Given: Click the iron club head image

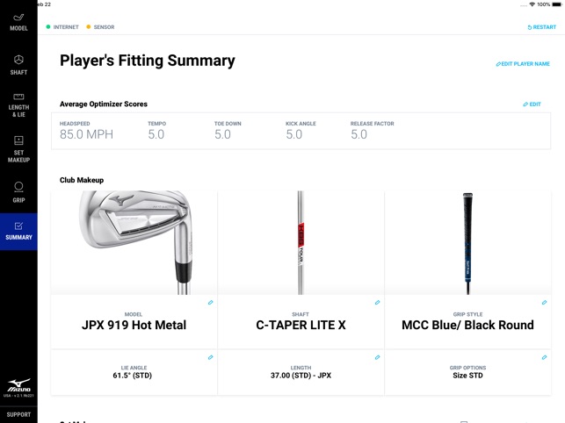Looking at the screenshot, I should tap(136, 242).
